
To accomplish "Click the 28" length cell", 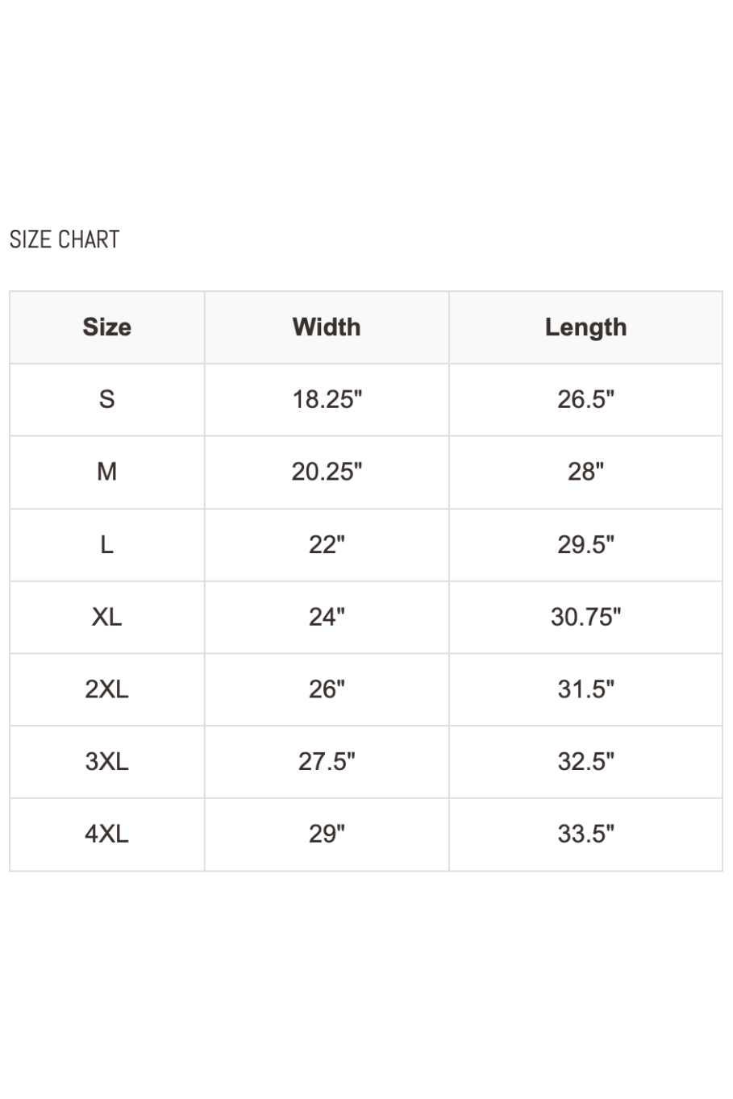I will coord(585,472).
